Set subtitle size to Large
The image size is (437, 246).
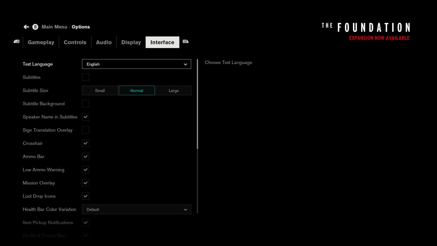(x=174, y=90)
